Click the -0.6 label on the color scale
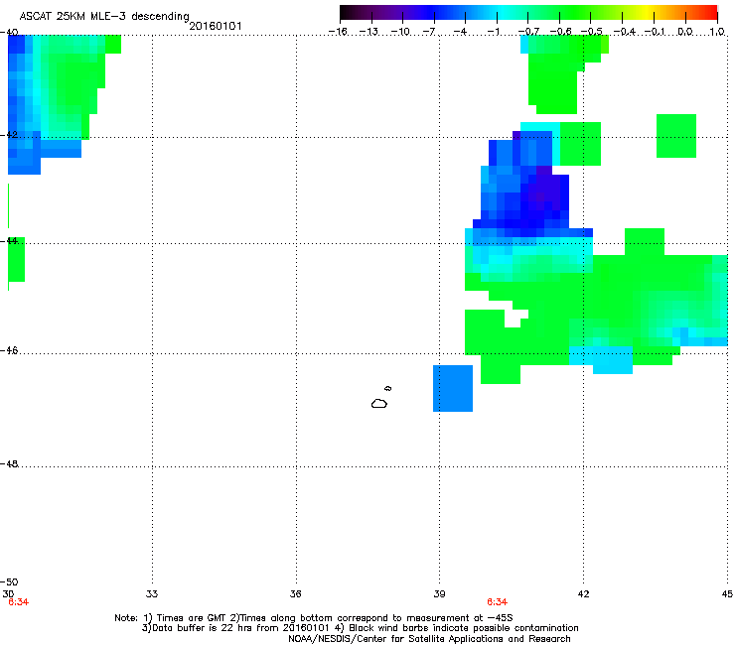735x645 pixels. pos(560,32)
